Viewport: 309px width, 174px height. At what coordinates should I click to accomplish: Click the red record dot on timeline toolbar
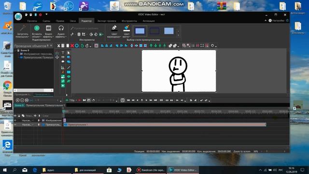point(79,100)
